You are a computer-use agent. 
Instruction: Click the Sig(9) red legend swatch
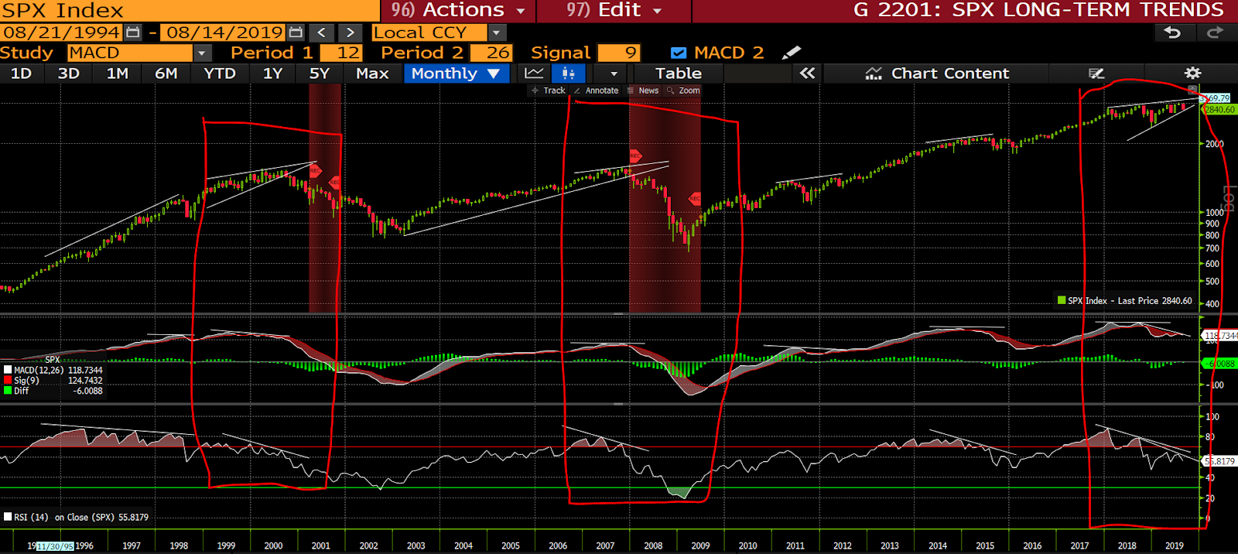click(x=8, y=381)
